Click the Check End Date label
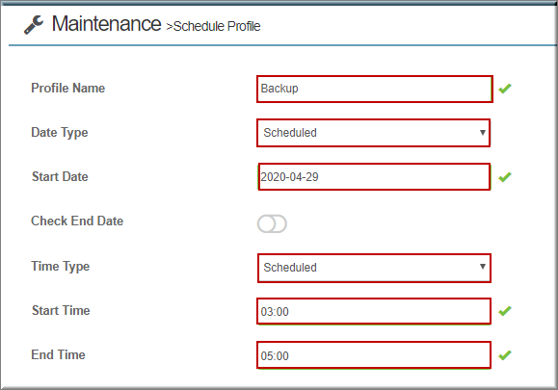558x390 pixels. point(77,221)
